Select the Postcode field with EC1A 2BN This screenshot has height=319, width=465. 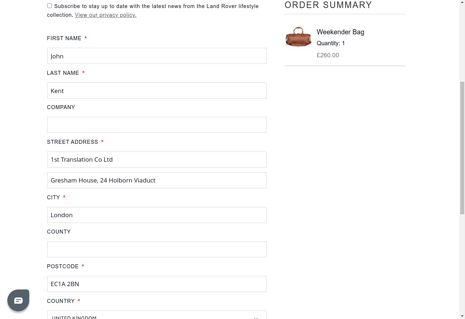(x=156, y=284)
